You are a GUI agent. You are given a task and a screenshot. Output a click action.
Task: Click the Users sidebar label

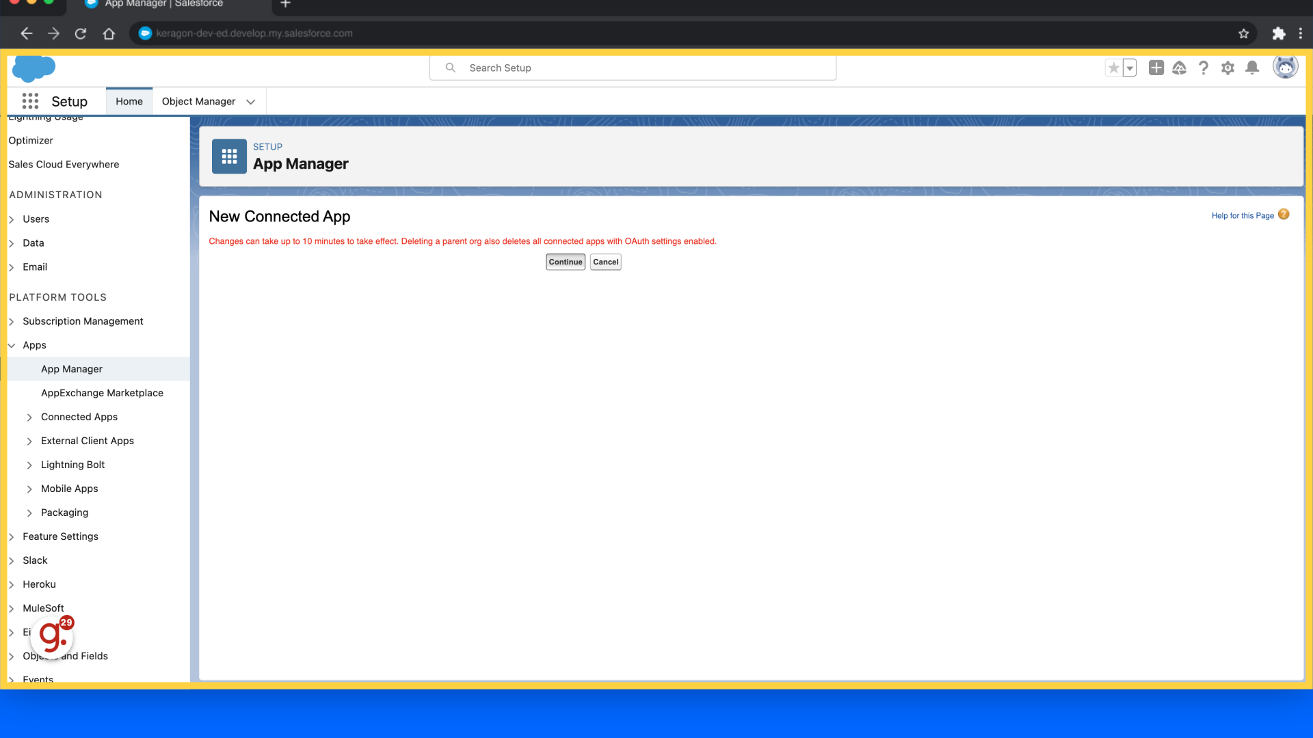(x=36, y=219)
